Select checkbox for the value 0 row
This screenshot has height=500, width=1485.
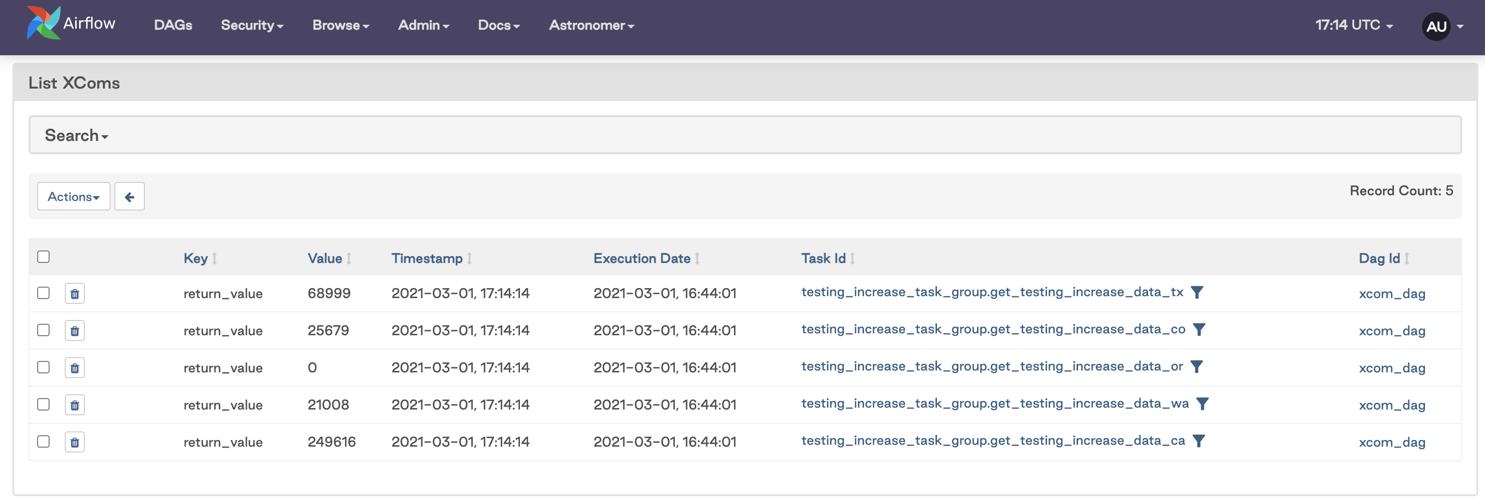43,368
